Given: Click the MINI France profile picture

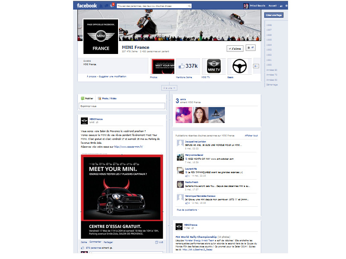Looking at the screenshot, I should click(x=101, y=36).
